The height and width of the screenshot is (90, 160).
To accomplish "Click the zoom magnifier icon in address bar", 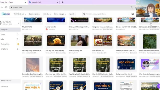I will point(132,7).
